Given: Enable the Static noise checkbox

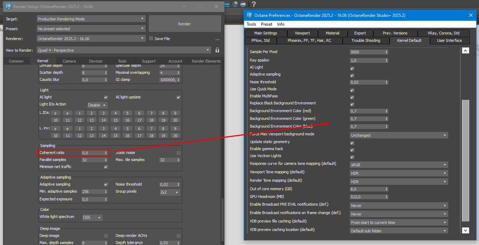Looking at the screenshot, I should [x=179, y=153].
